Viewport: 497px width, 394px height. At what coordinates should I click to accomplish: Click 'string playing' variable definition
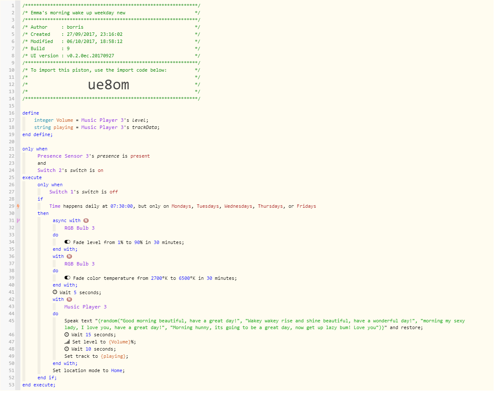(x=97, y=127)
